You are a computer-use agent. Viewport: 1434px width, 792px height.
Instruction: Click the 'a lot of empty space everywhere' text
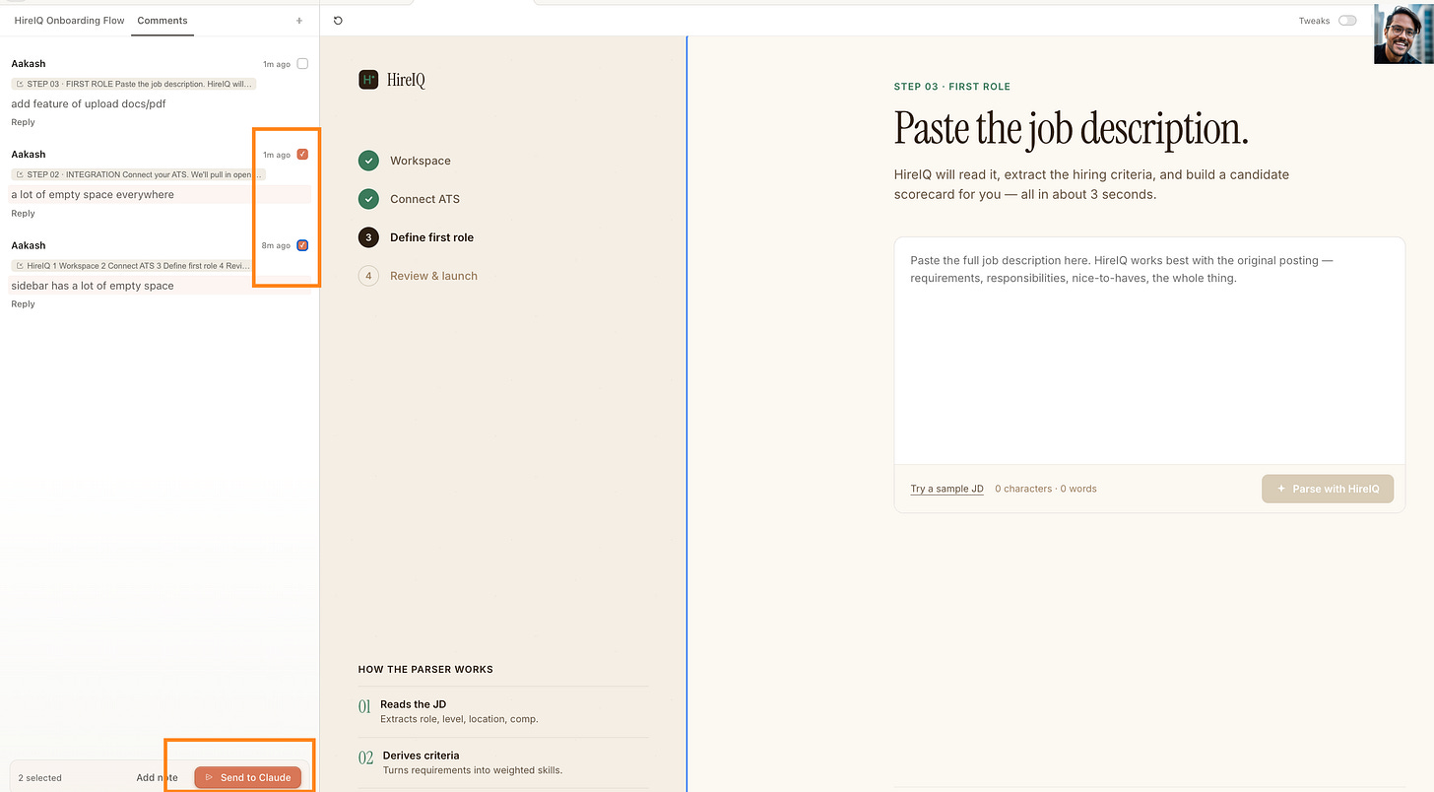(x=93, y=194)
